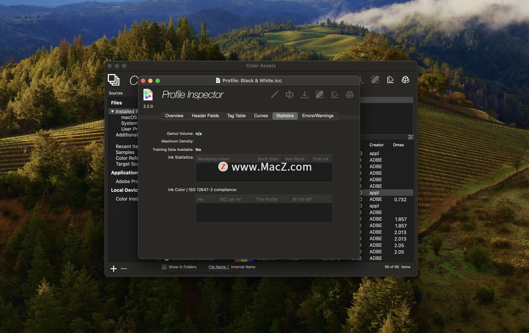This screenshot has width=529, height=333.
Task: Click the colorful profile document icon
Action: tap(148, 95)
